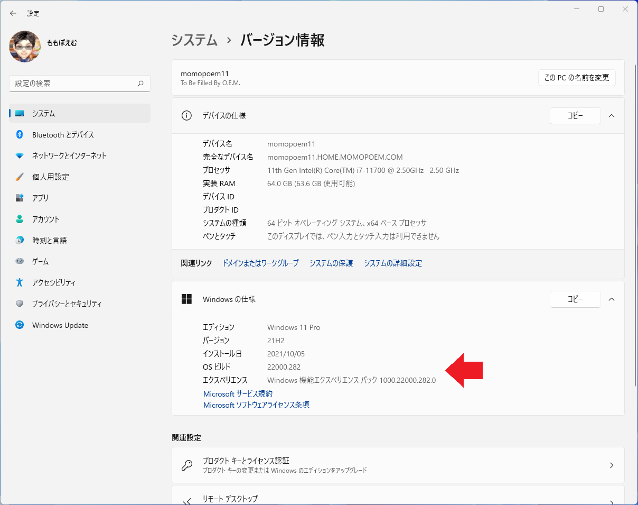Click the Windows logo icon beside Windows の仕様
The width and height of the screenshot is (638, 505).
click(x=186, y=299)
